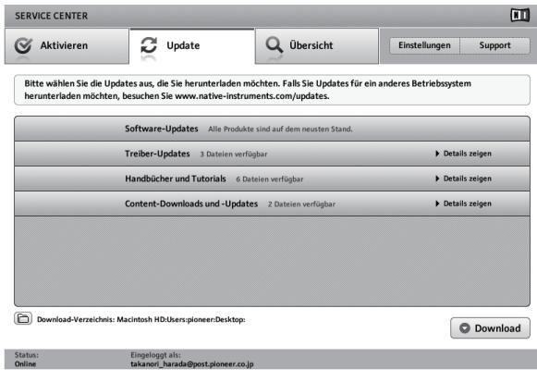Select the Software-Updates row heading
537x370 pixels.
click(x=162, y=129)
